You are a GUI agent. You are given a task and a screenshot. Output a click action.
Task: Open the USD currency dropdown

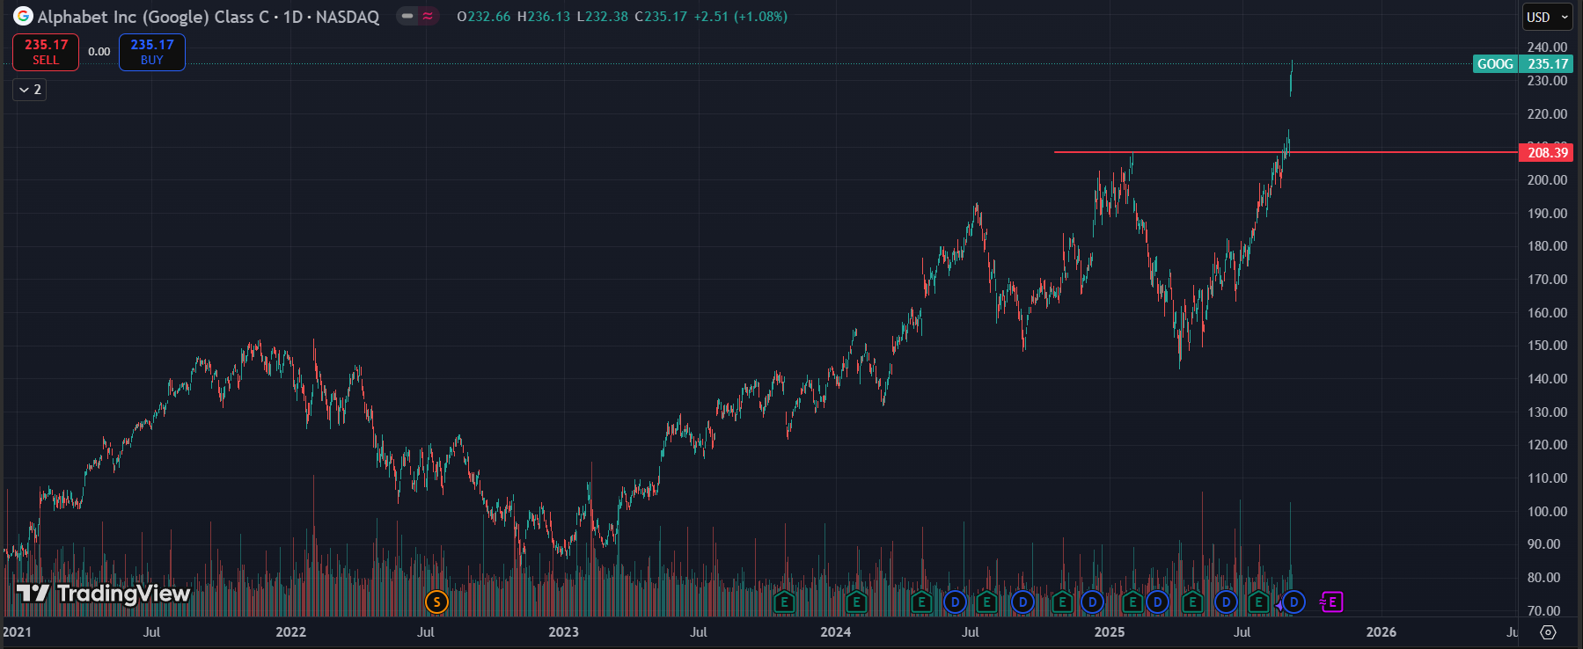click(1548, 17)
